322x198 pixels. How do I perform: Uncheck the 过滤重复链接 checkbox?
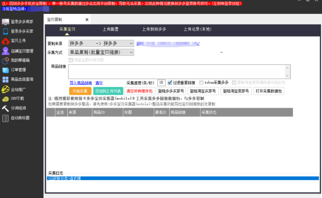[x=170, y=83]
